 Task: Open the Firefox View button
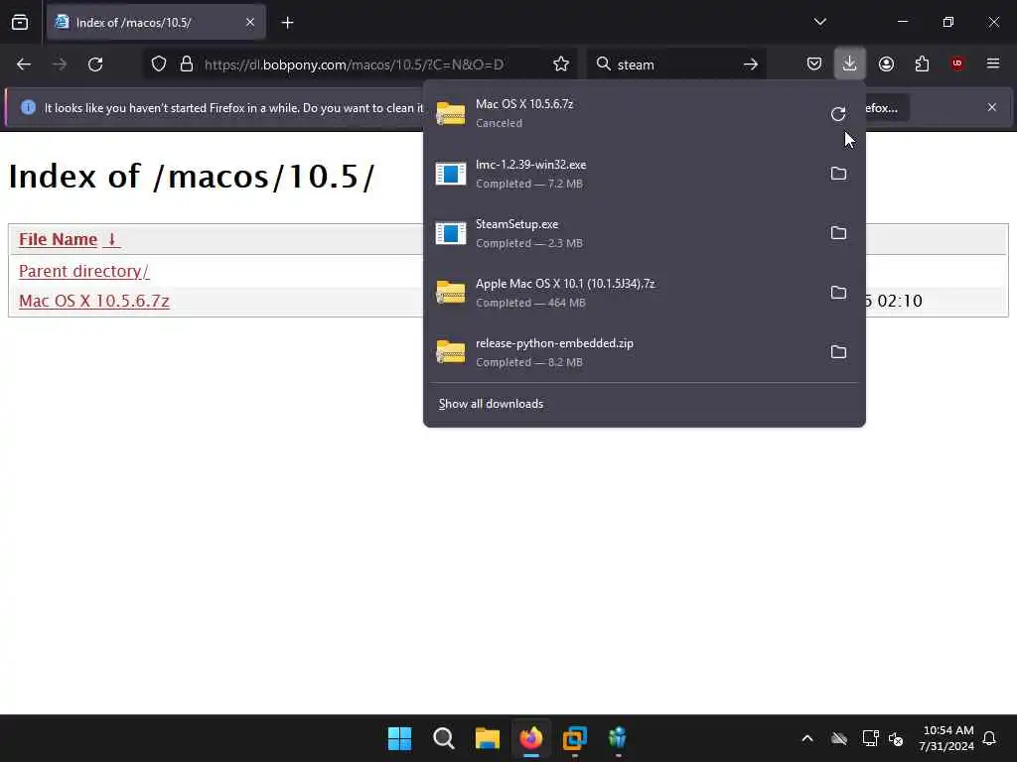(20, 22)
